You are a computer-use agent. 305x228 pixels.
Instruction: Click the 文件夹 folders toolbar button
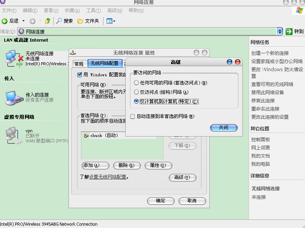[88, 21]
